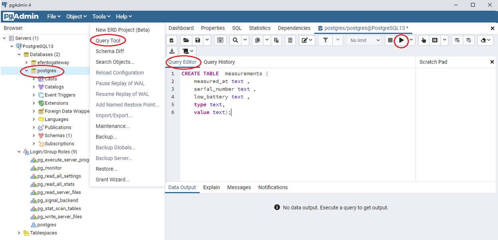Collapse the Login/Group Roles tree node
The width and height of the screenshot is (498, 240).
pos(19,152)
